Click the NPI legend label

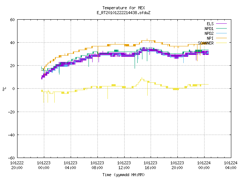(x=210, y=38)
